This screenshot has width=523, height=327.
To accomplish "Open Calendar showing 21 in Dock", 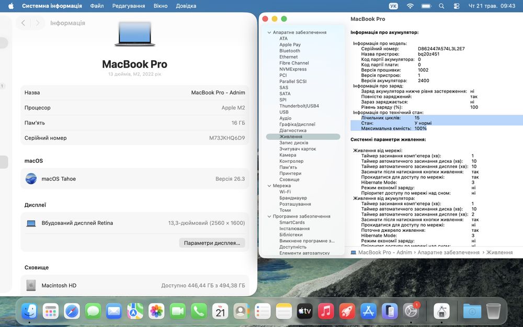I will (x=220, y=312).
